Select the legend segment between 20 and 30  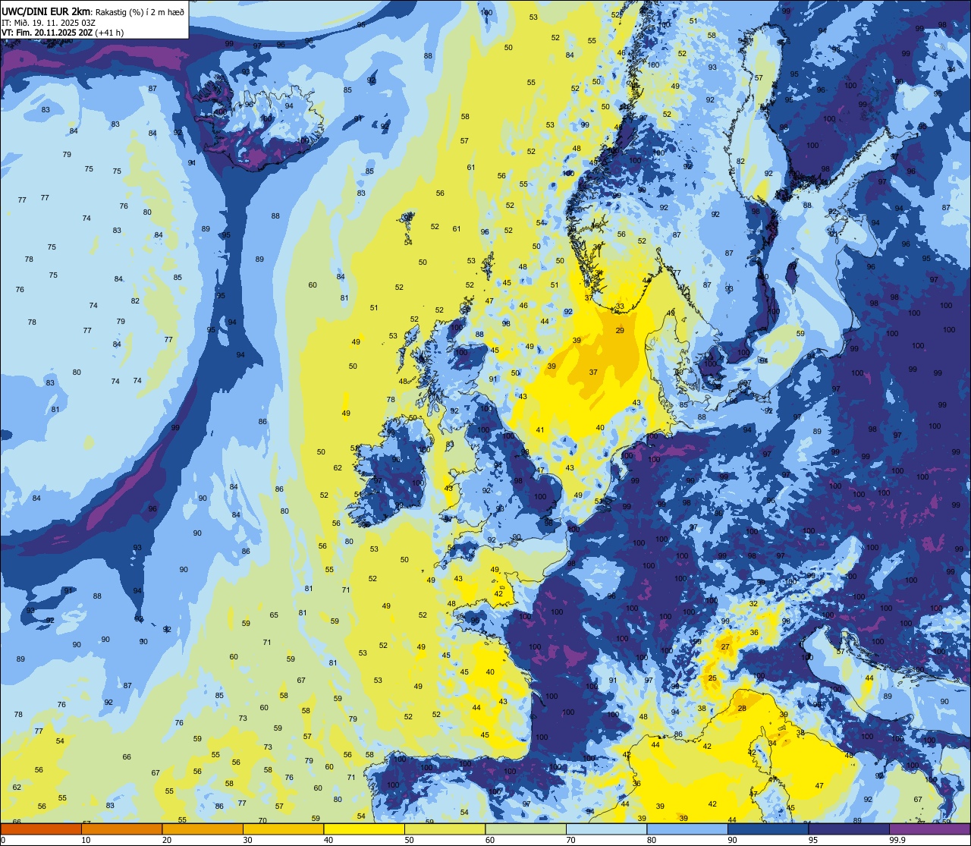click(203, 829)
